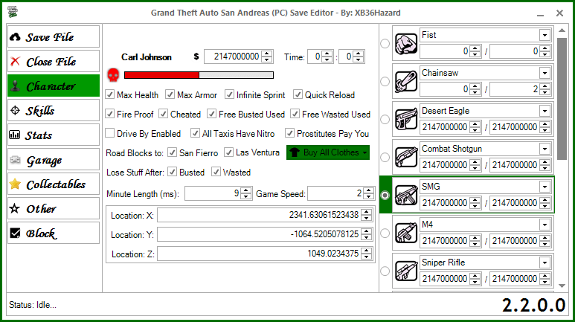The width and height of the screenshot is (575, 322).
Task: Click the Desert Eagle pistol icon
Action: [406, 119]
